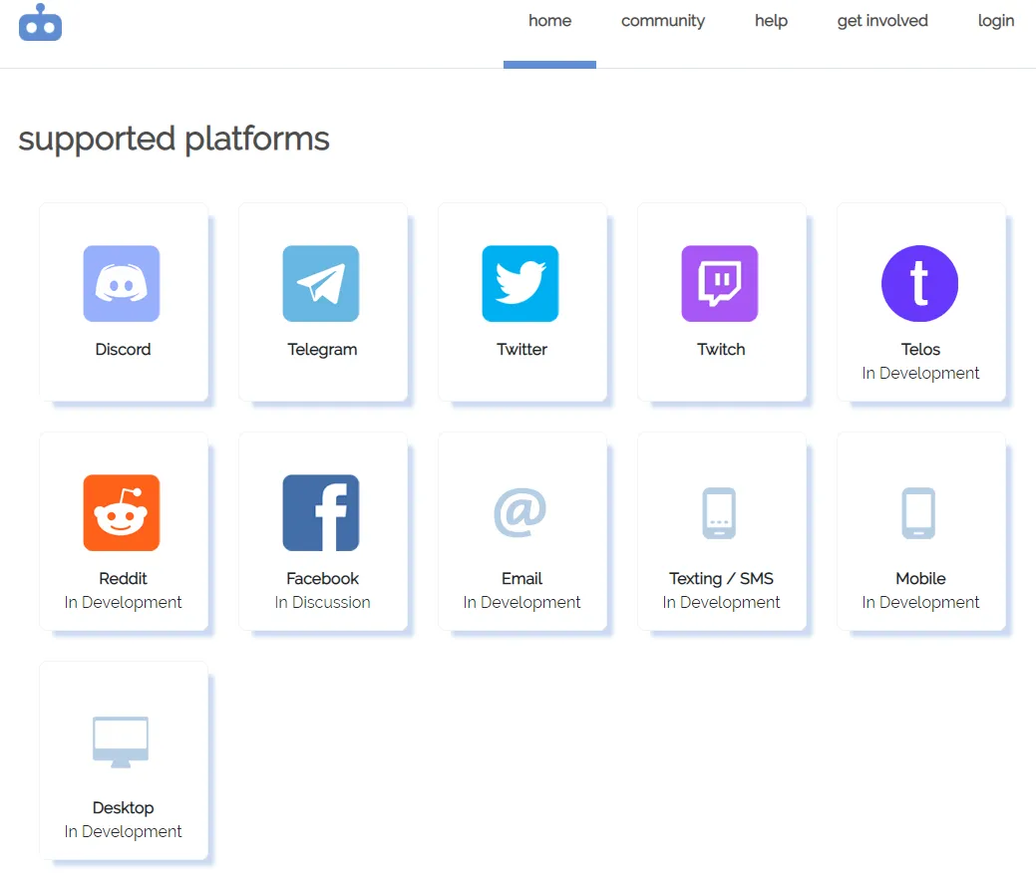
Task: Click In Discussion under Facebook
Action: (x=322, y=602)
